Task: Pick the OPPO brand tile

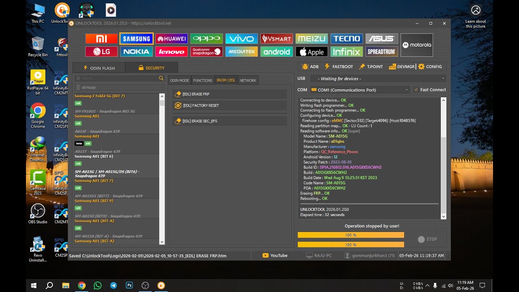Action: pyautogui.click(x=206, y=39)
